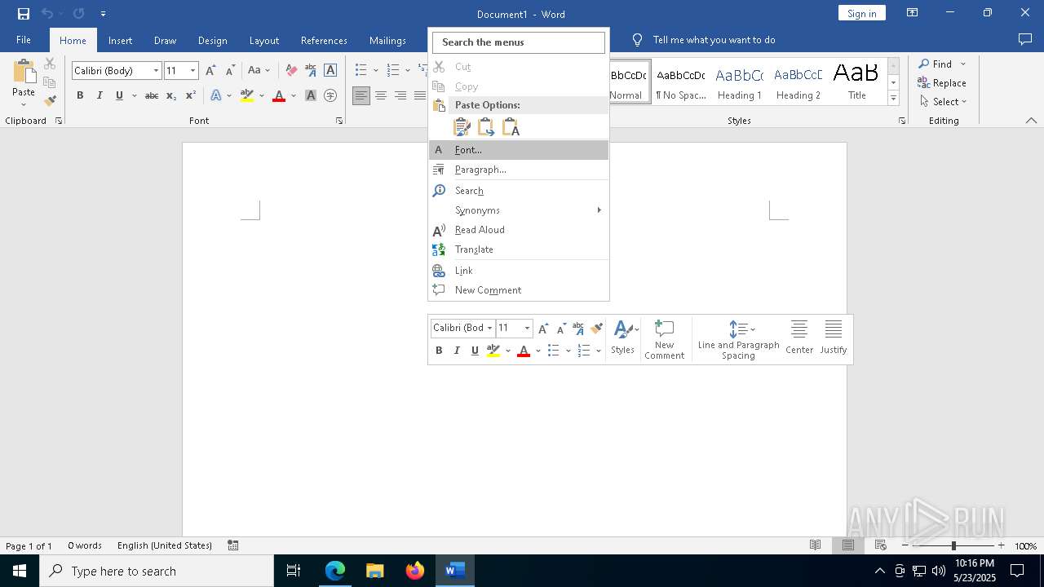The image size is (1044, 587).
Task: Click the Sign in button
Action: tap(861, 13)
